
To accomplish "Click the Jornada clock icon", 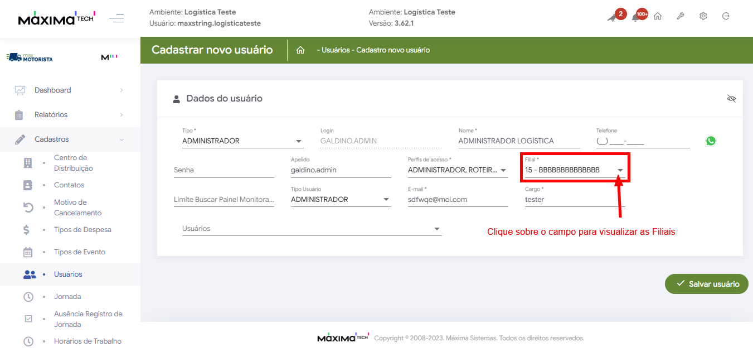I will [28, 297].
